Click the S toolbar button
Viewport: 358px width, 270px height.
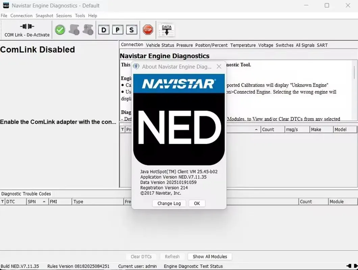point(131,30)
